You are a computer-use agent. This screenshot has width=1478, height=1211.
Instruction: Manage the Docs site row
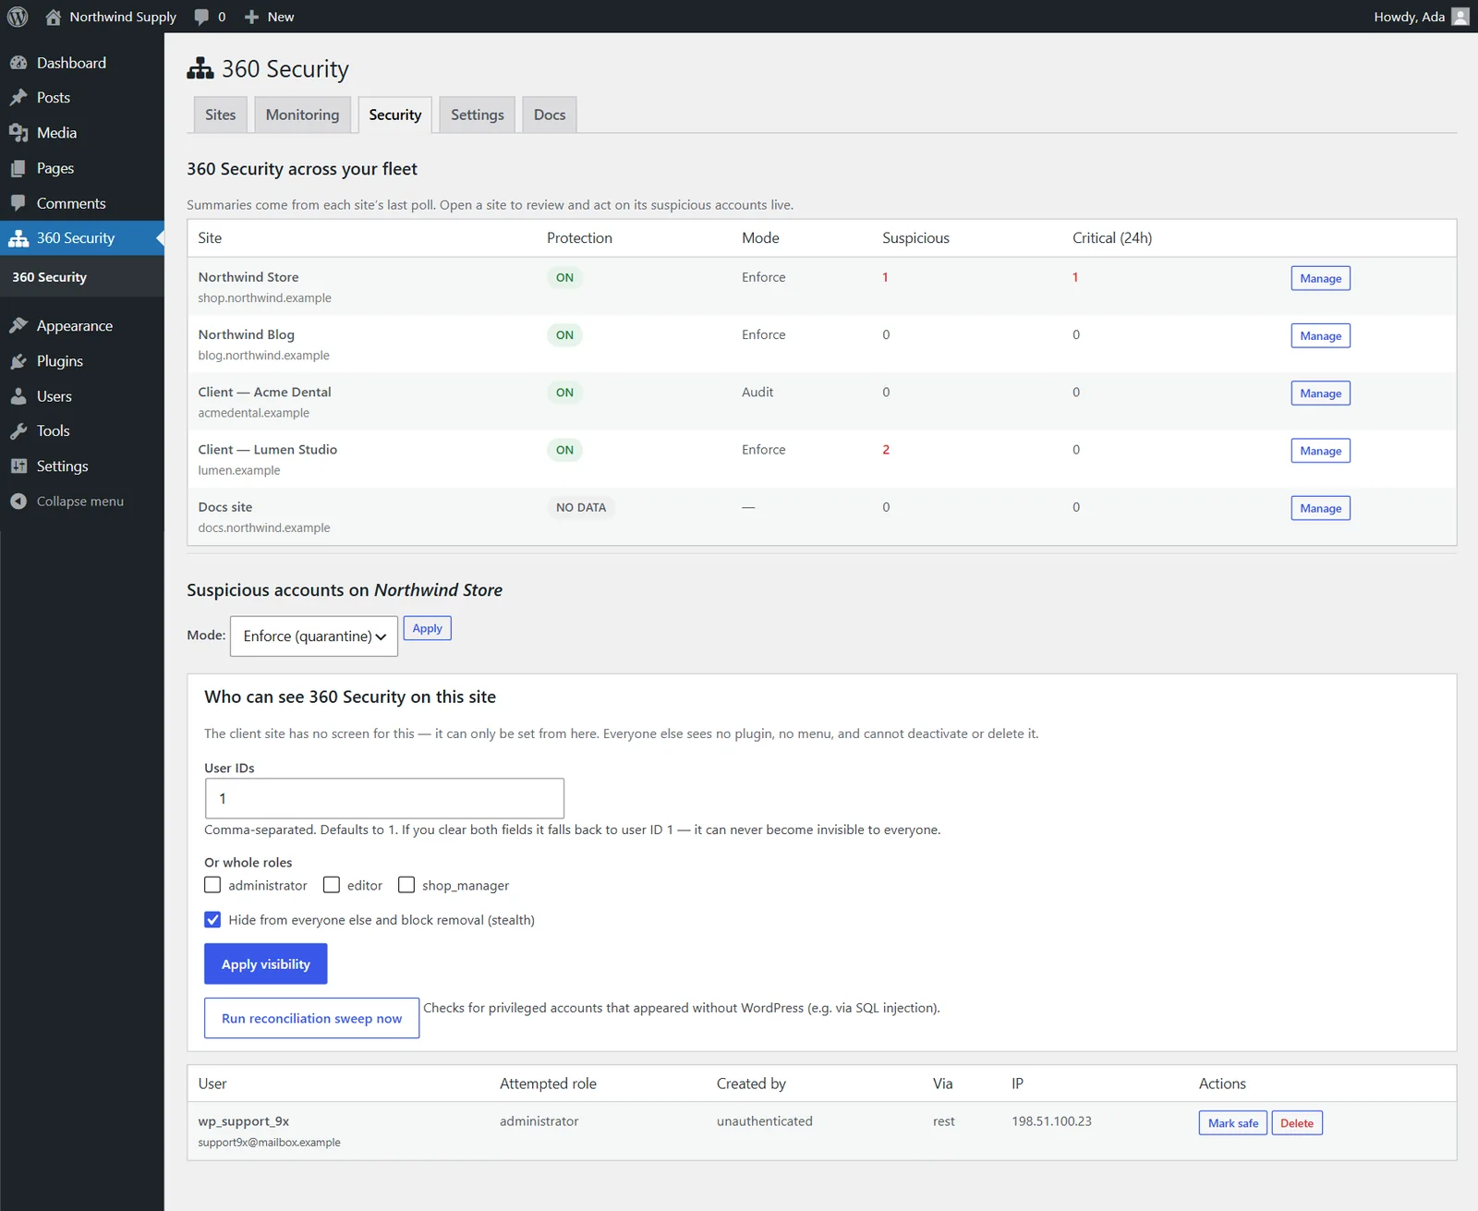pos(1321,508)
